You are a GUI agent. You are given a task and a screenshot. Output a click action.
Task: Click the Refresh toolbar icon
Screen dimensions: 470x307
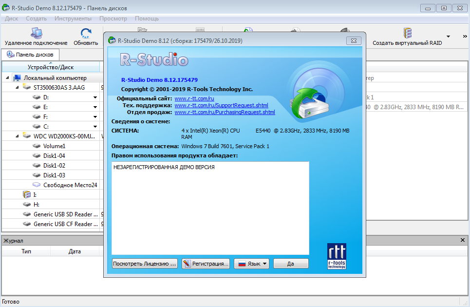[86, 34]
